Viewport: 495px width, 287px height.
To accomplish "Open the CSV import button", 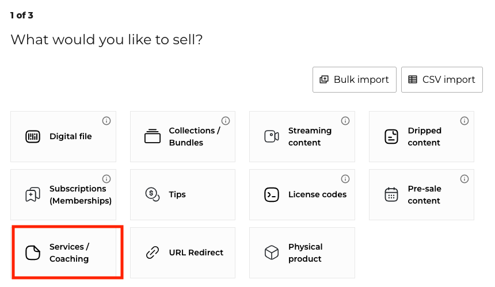I will point(441,79).
